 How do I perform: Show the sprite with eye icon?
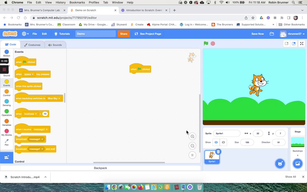pyautogui.click(x=216, y=142)
